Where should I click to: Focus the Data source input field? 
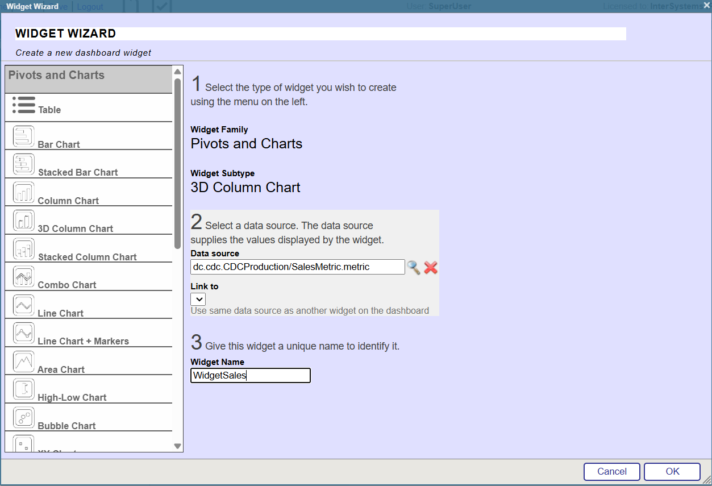coord(297,267)
